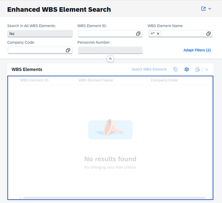Click WBS Element ID column header
This screenshot has height=203, width=222.
tap(47, 80)
